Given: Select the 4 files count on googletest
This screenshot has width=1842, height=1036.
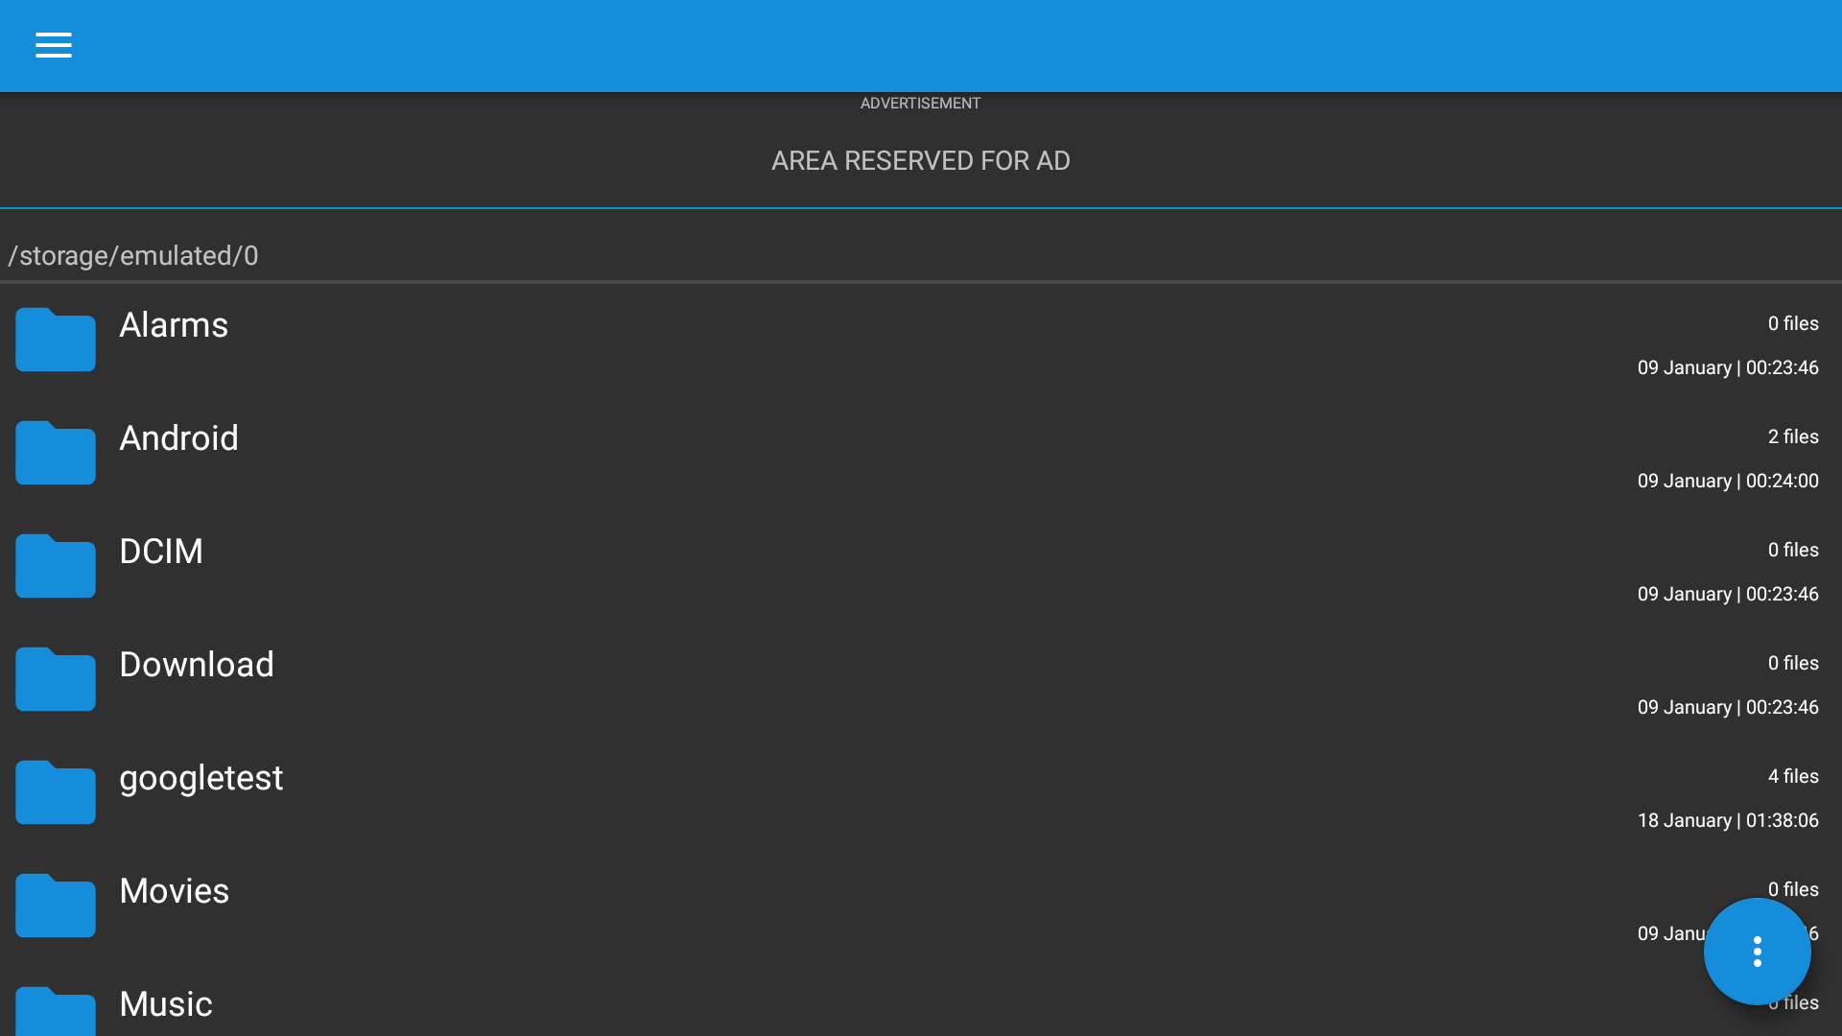Looking at the screenshot, I should [1792, 776].
